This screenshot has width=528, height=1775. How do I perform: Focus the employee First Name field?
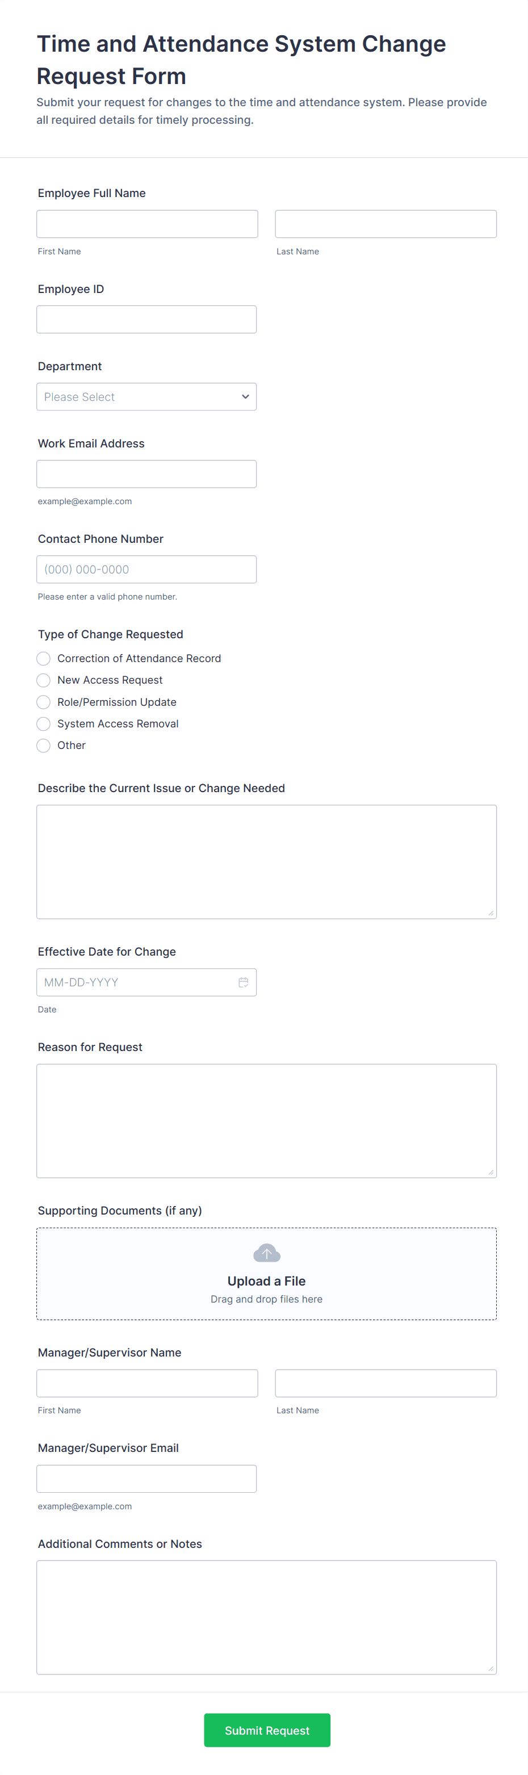click(147, 224)
